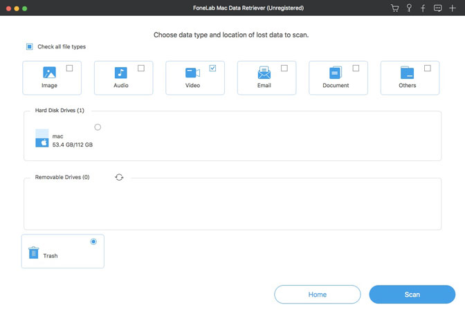Click the plus icon in title bar
Screen dimensions: 465x314
coord(452,8)
